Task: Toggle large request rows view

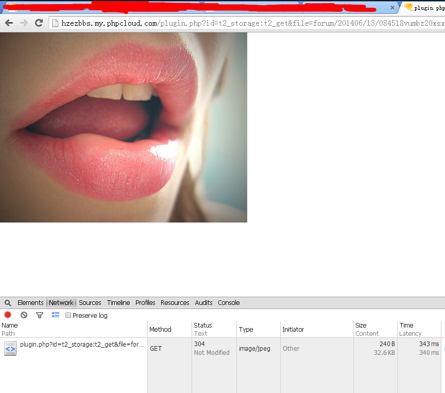Action: tap(56, 315)
